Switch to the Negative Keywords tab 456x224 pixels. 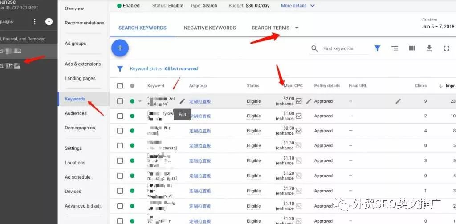pyautogui.click(x=210, y=28)
